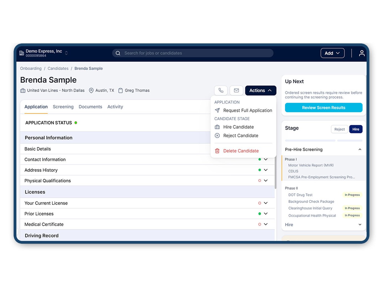Click the Reject button in Stage panel
Image resolution: width=383 pixels, height=288 pixels.
click(339, 129)
